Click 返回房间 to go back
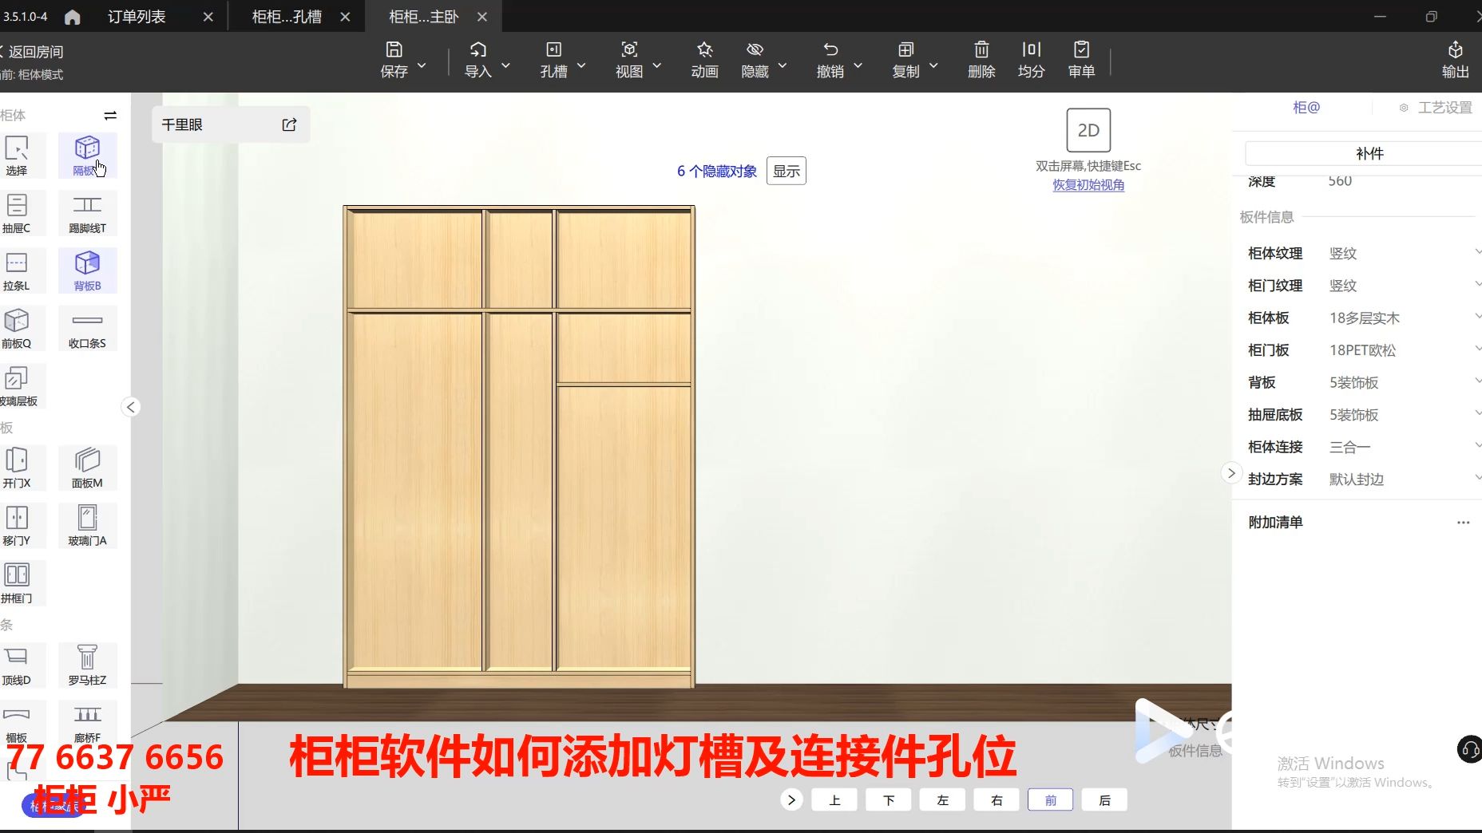 pos(32,52)
